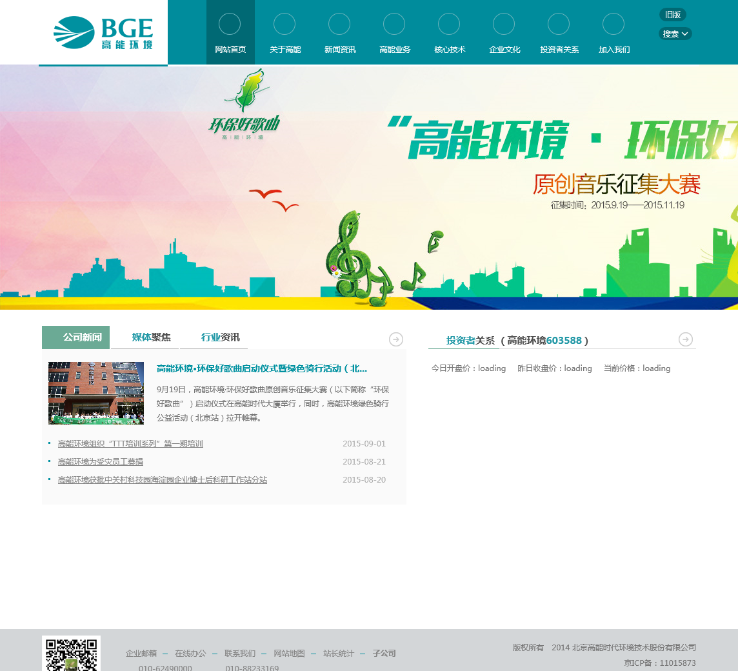Viewport: 738px width, 671px height.
Task: Click the date 2015-09-01
Action: click(364, 443)
